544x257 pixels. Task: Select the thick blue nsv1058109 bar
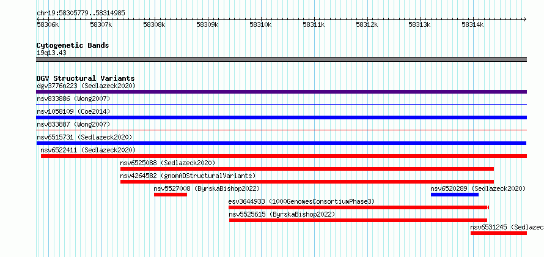pos(281,117)
